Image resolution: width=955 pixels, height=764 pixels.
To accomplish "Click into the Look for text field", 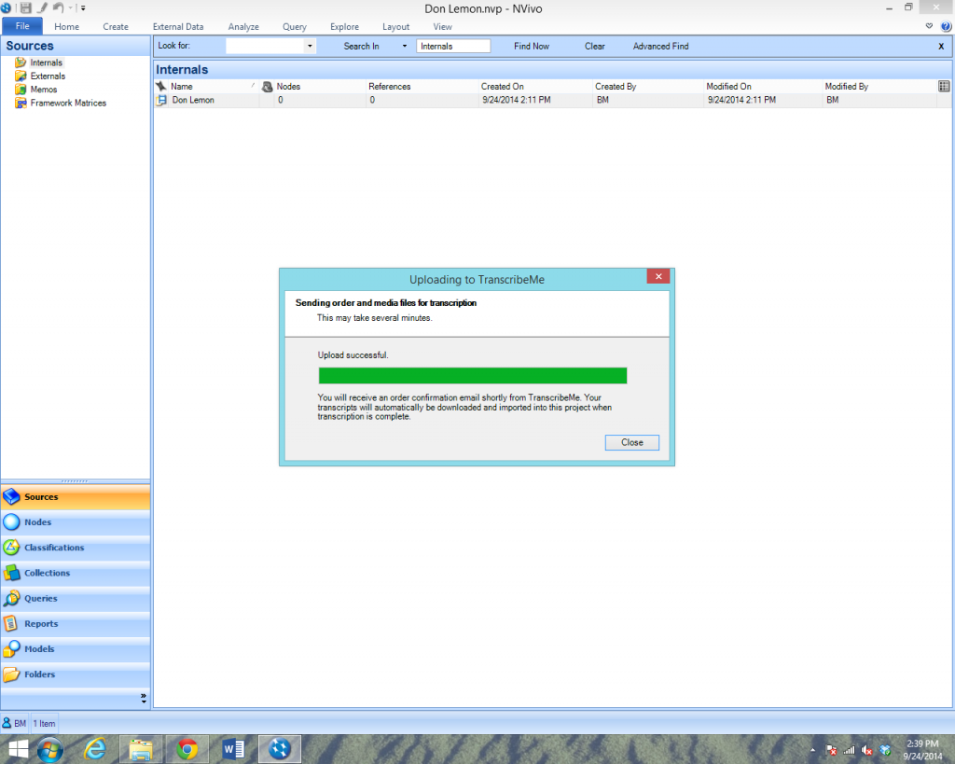I will [264, 46].
